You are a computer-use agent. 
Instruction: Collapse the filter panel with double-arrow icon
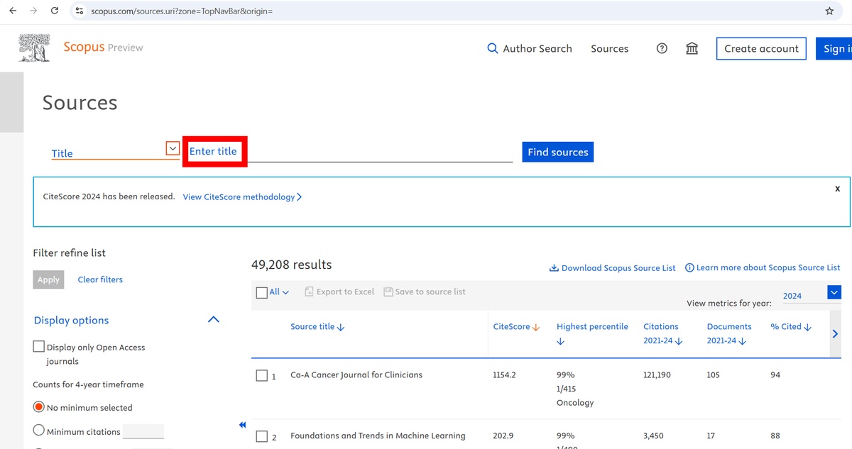coord(242,425)
